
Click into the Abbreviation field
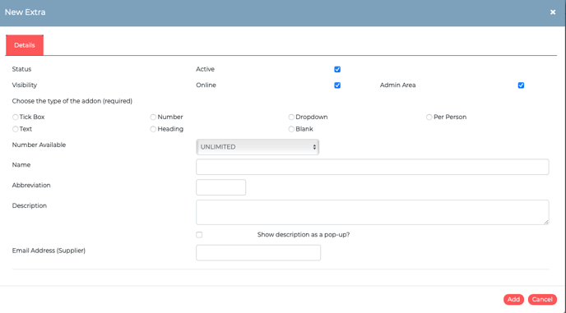point(221,187)
